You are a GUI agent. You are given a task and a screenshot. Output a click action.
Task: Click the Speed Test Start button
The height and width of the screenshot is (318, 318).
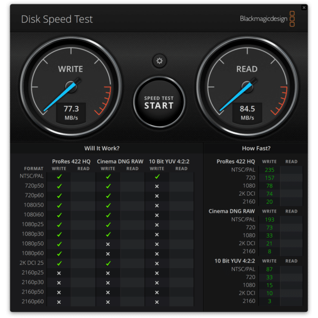159,102
